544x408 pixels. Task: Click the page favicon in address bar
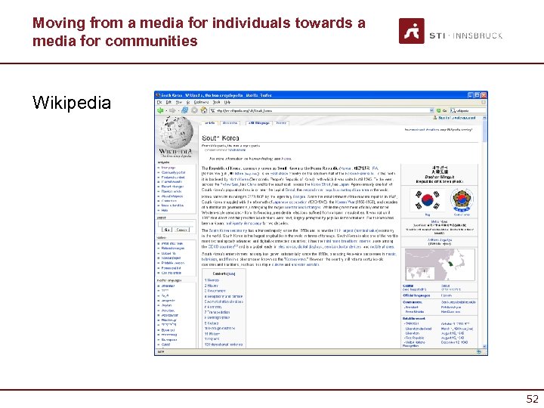click(x=212, y=110)
